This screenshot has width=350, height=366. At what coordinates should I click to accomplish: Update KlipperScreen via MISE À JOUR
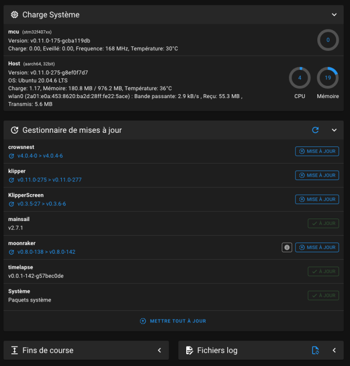point(317,199)
